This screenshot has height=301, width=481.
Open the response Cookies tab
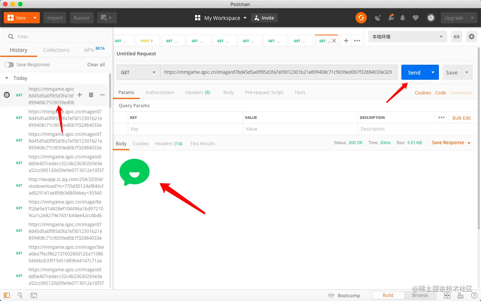coord(141,143)
